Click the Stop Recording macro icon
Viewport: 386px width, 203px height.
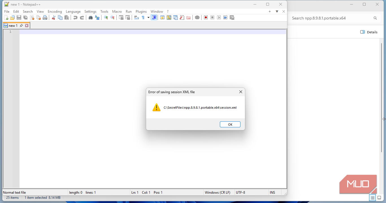[x=212, y=18]
